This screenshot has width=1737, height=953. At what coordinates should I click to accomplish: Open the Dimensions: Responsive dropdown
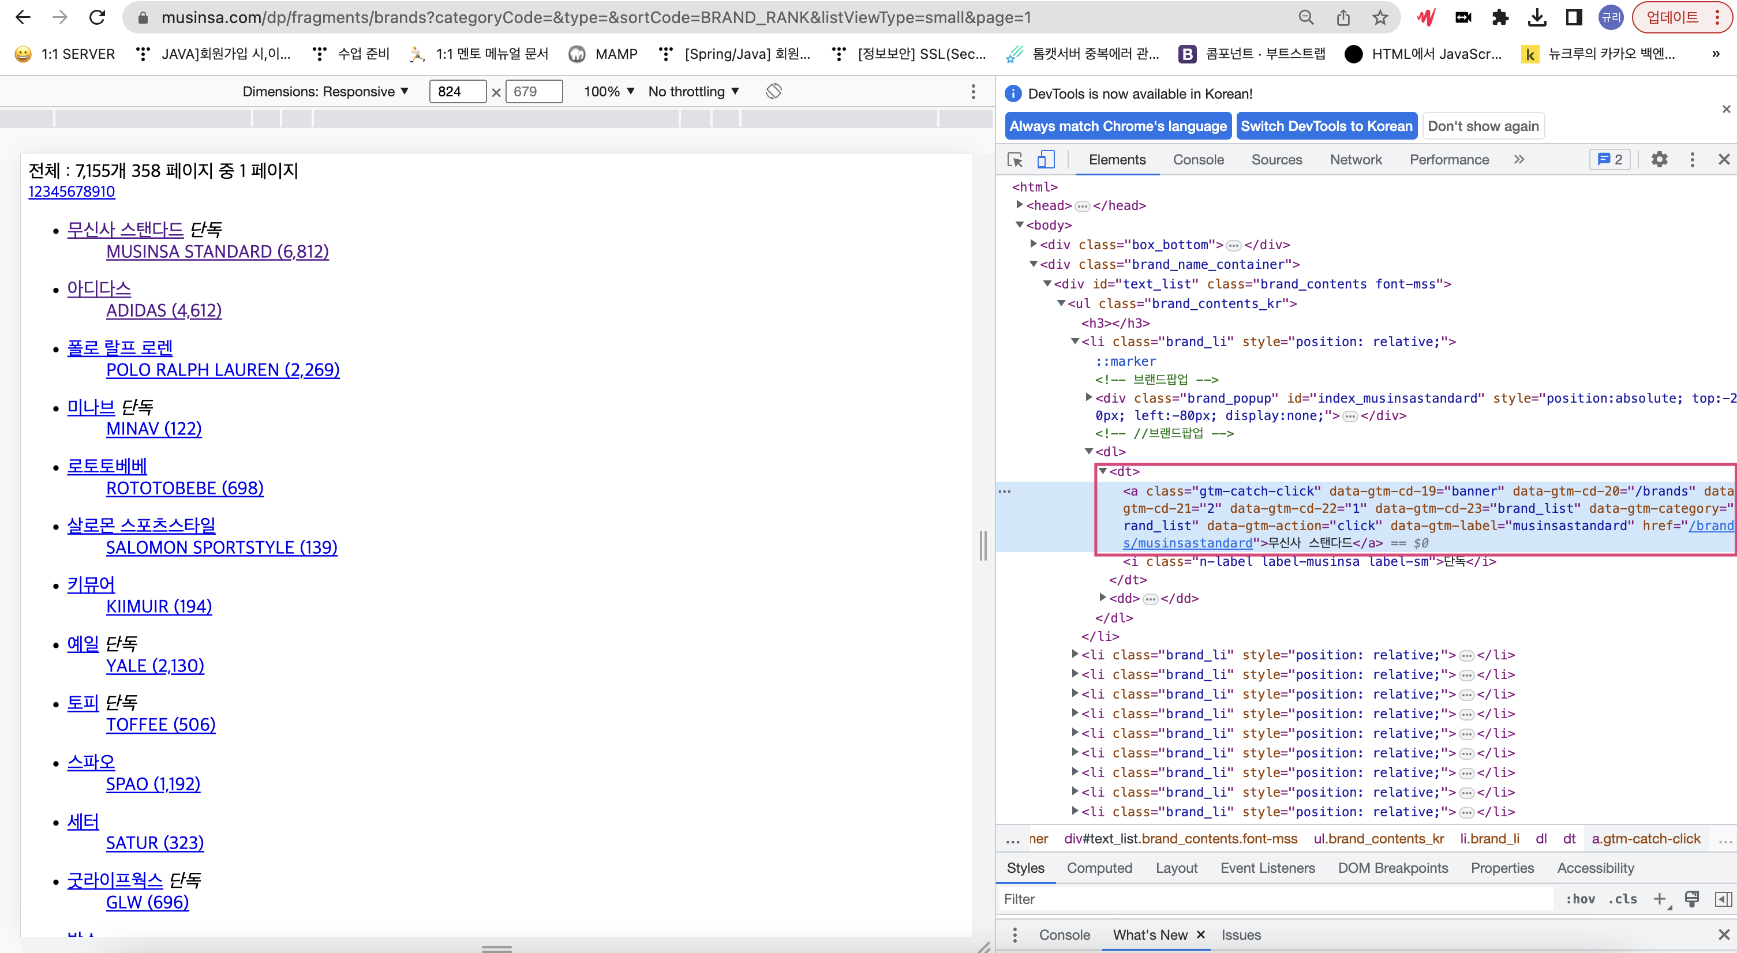point(325,91)
